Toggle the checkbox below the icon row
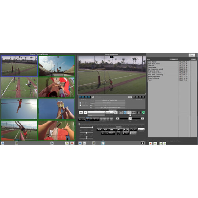Image resolution: width=198 pixels, height=198 pixels. (130, 115)
